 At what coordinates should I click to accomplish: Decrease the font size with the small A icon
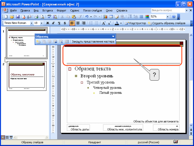(x=110, y=23)
